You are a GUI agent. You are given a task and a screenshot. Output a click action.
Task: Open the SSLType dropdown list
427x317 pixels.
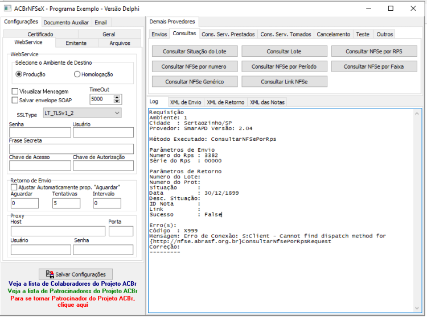[x=82, y=113]
